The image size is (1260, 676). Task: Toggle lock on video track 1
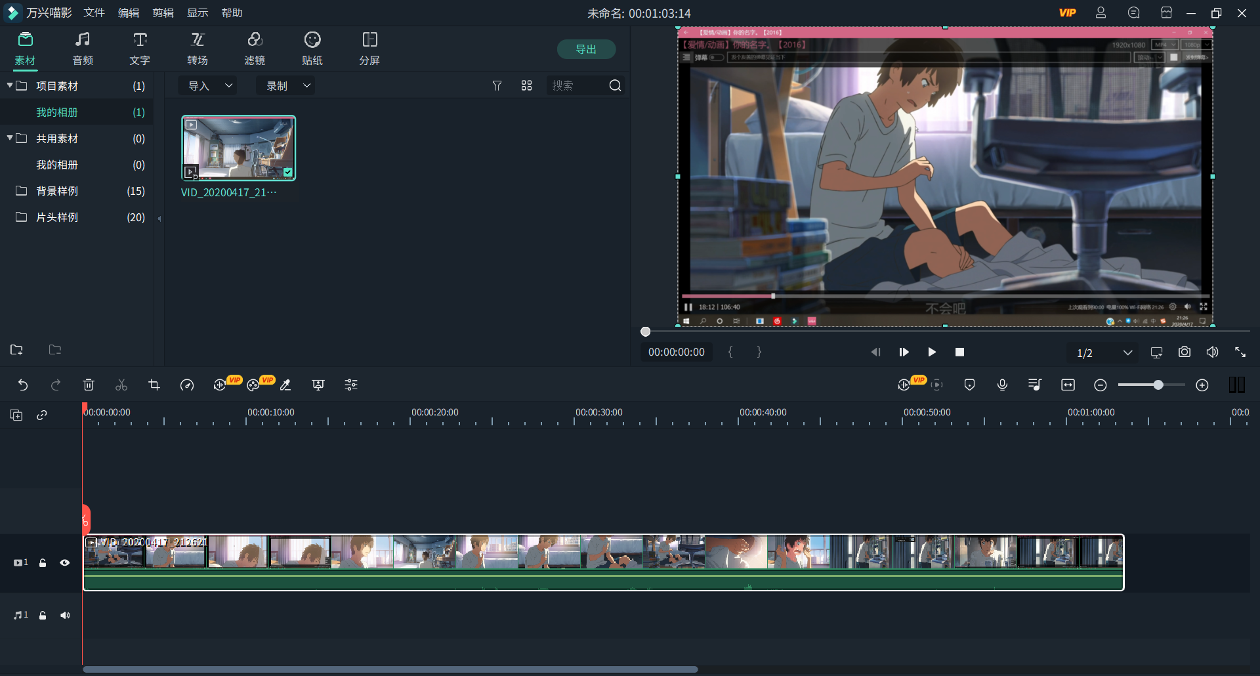(x=43, y=562)
